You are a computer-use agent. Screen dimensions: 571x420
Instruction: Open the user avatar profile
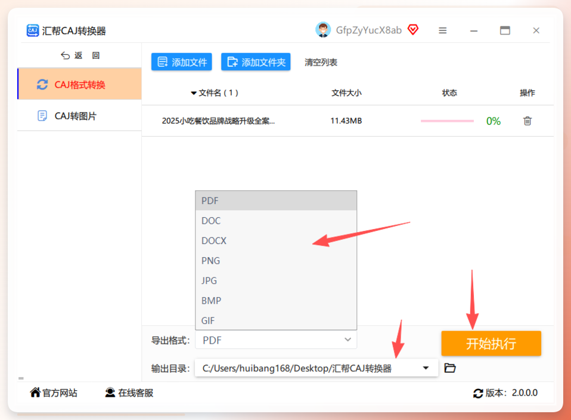pyautogui.click(x=323, y=30)
